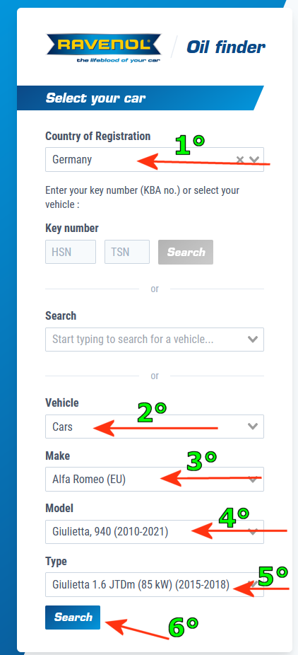The width and height of the screenshot is (298, 655).
Task: Click the Type field chevron arrow
Action: (251, 584)
